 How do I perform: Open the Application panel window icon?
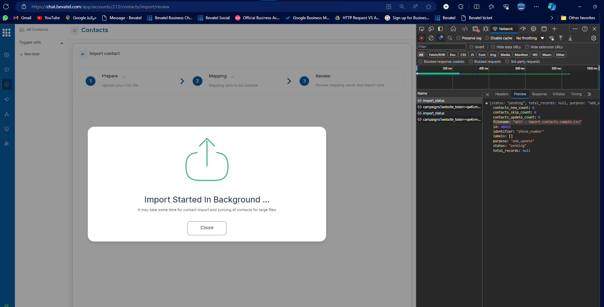[x=544, y=29]
